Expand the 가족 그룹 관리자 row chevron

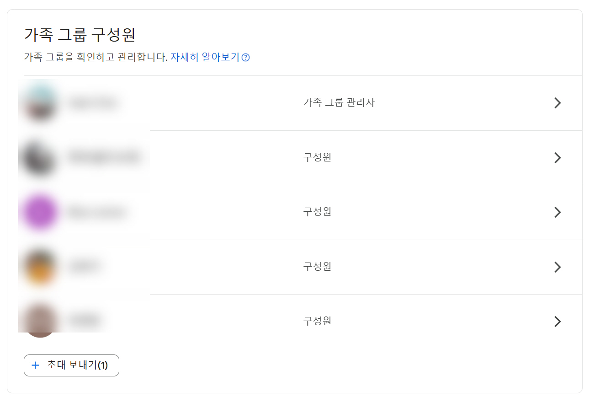click(557, 103)
